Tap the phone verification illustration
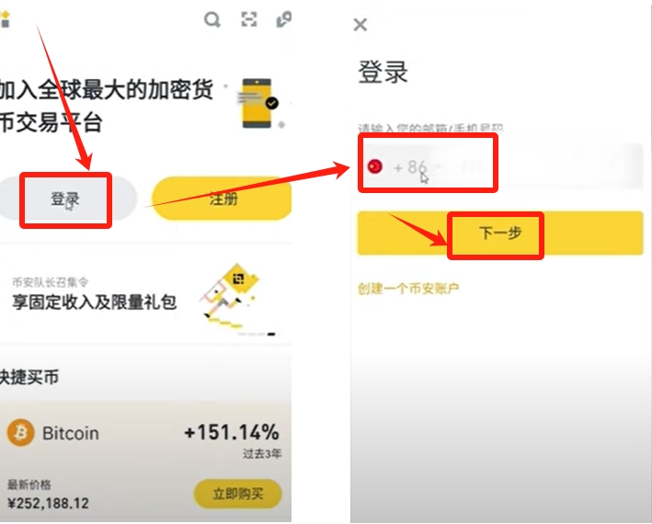The height and width of the screenshot is (524, 652). coord(260,103)
